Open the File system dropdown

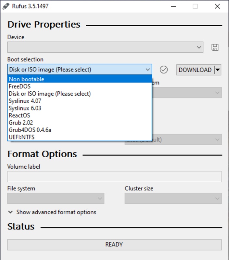56,199
